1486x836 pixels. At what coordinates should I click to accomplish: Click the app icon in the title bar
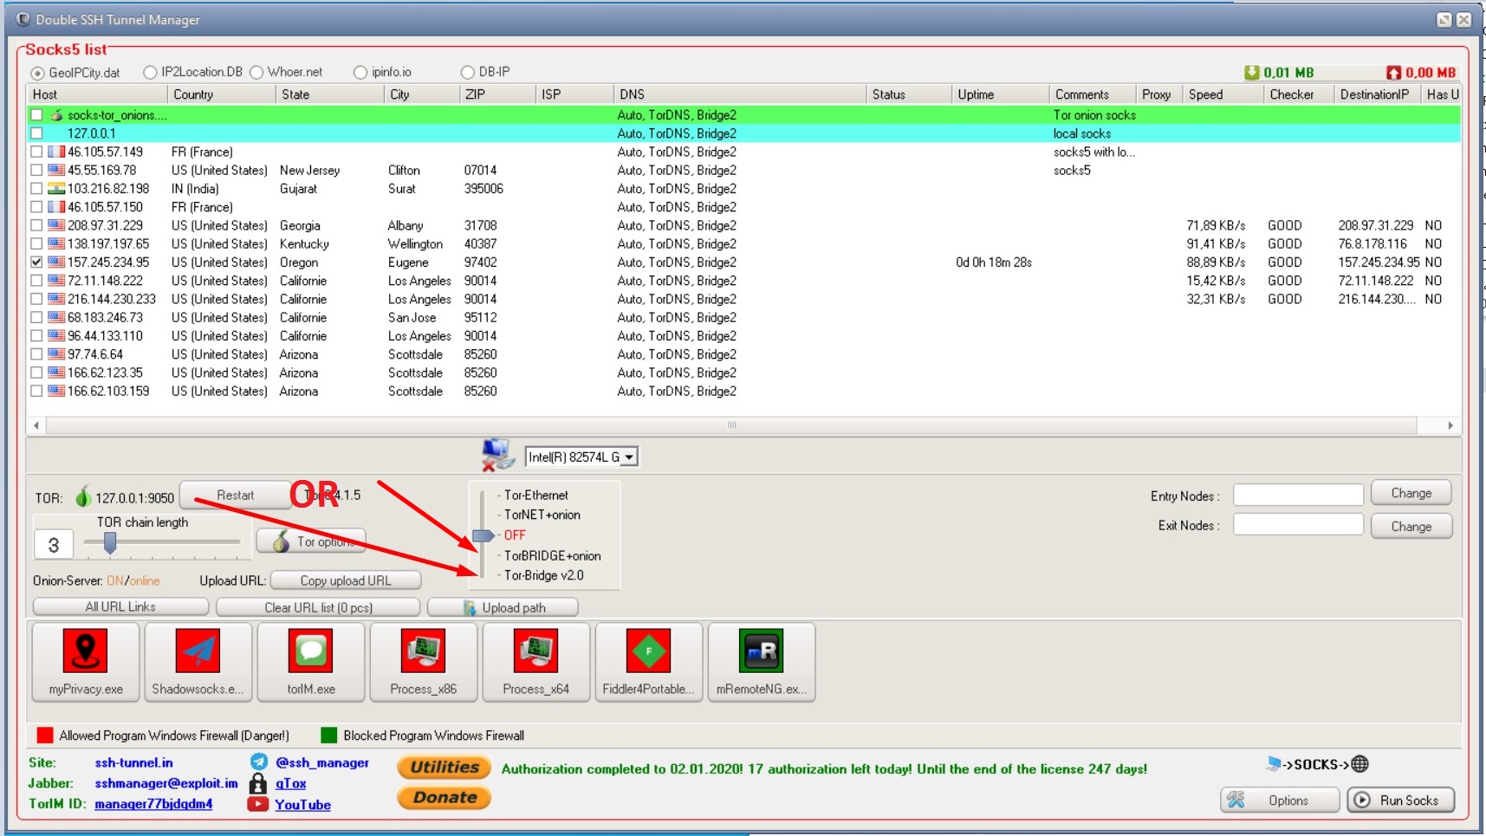(23, 19)
